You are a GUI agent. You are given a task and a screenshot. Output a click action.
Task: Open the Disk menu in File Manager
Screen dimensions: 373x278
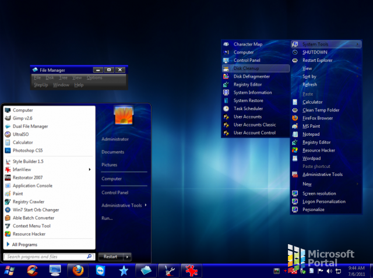click(x=50, y=78)
